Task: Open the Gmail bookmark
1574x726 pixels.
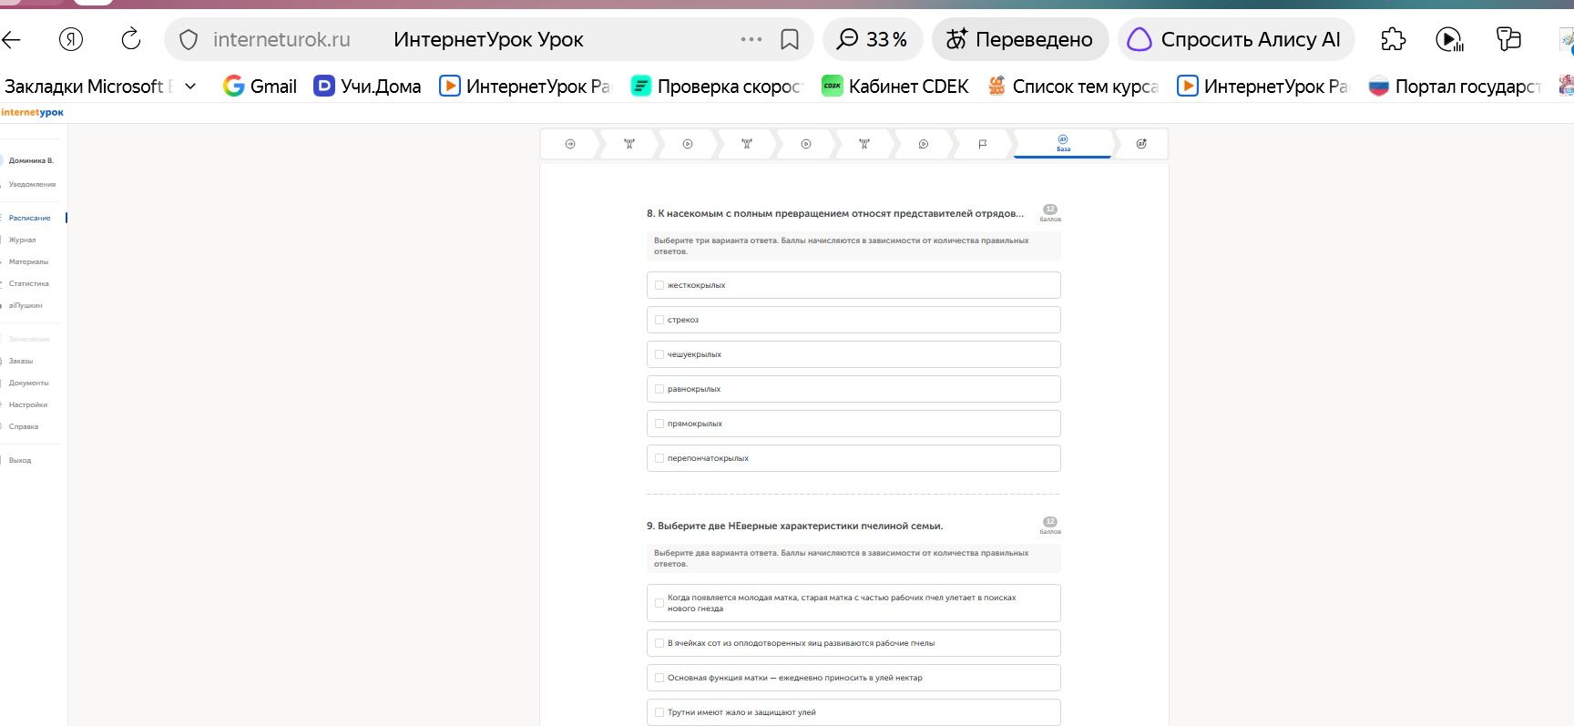Action: pyautogui.click(x=261, y=87)
